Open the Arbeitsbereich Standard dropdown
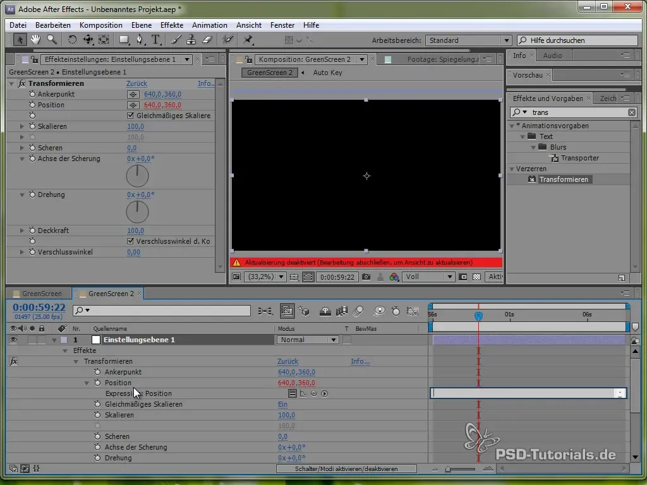The height and width of the screenshot is (485, 647). pyautogui.click(x=468, y=40)
